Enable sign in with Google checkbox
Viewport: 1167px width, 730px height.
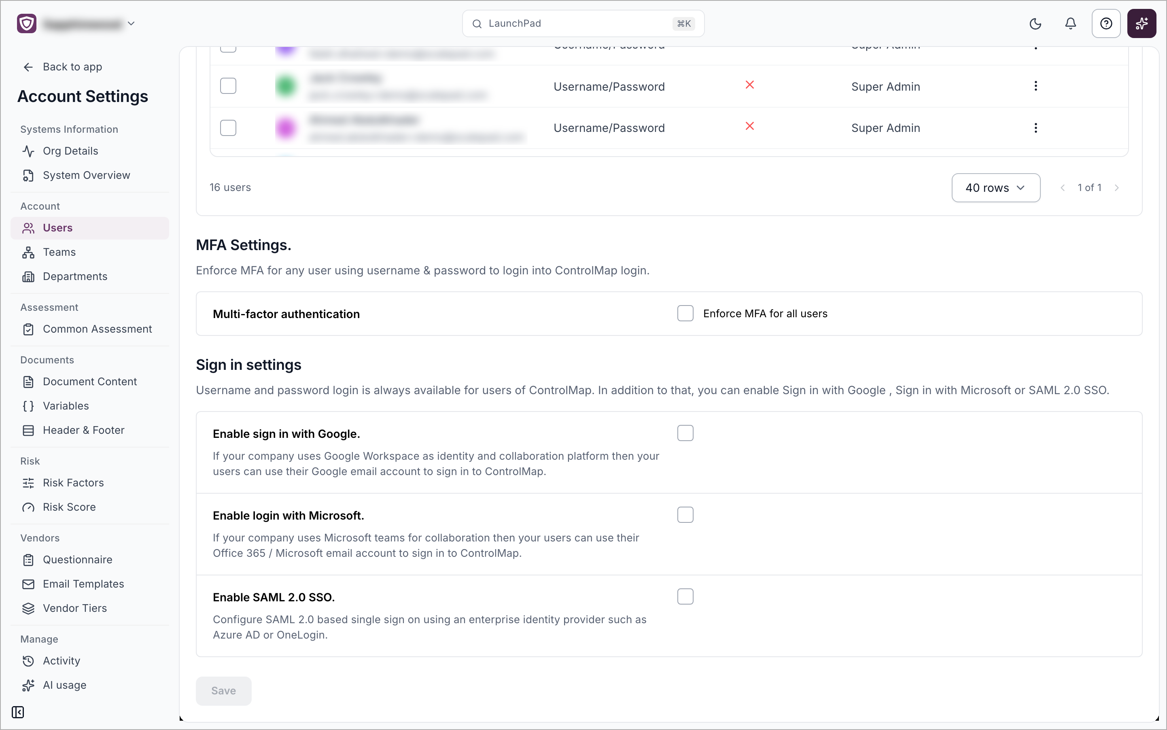tap(685, 433)
